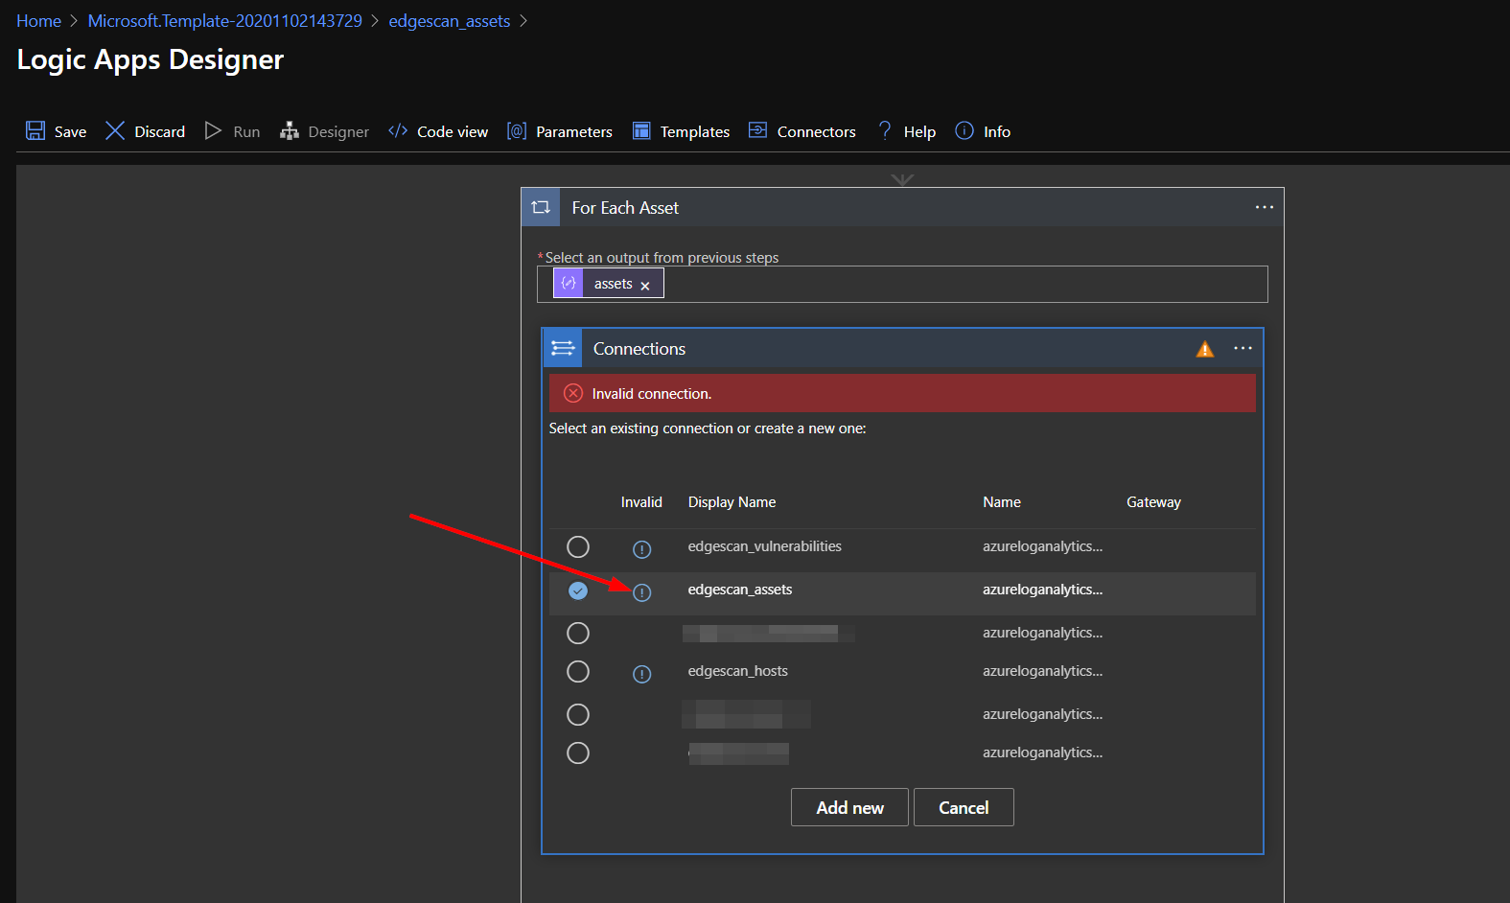Click the Name column header
Image resolution: width=1510 pixels, height=903 pixels.
click(x=1002, y=502)
